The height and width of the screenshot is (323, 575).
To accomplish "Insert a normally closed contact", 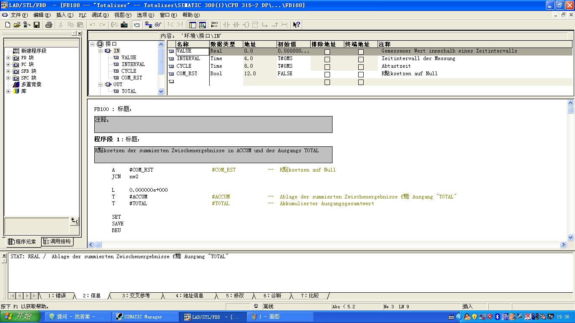I will 236,25.
